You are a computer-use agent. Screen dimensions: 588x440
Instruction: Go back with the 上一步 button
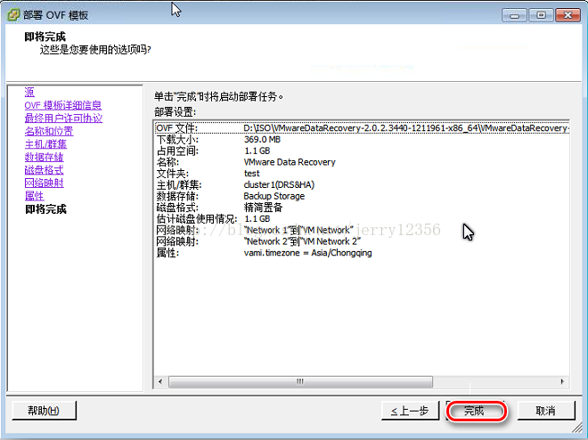tap(410, 411)
